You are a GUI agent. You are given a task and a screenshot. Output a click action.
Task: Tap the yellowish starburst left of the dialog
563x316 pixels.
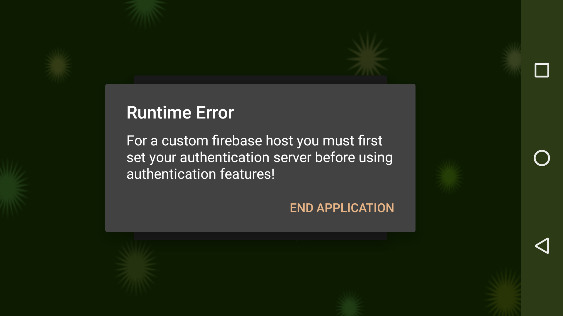[x=58, y=65]
